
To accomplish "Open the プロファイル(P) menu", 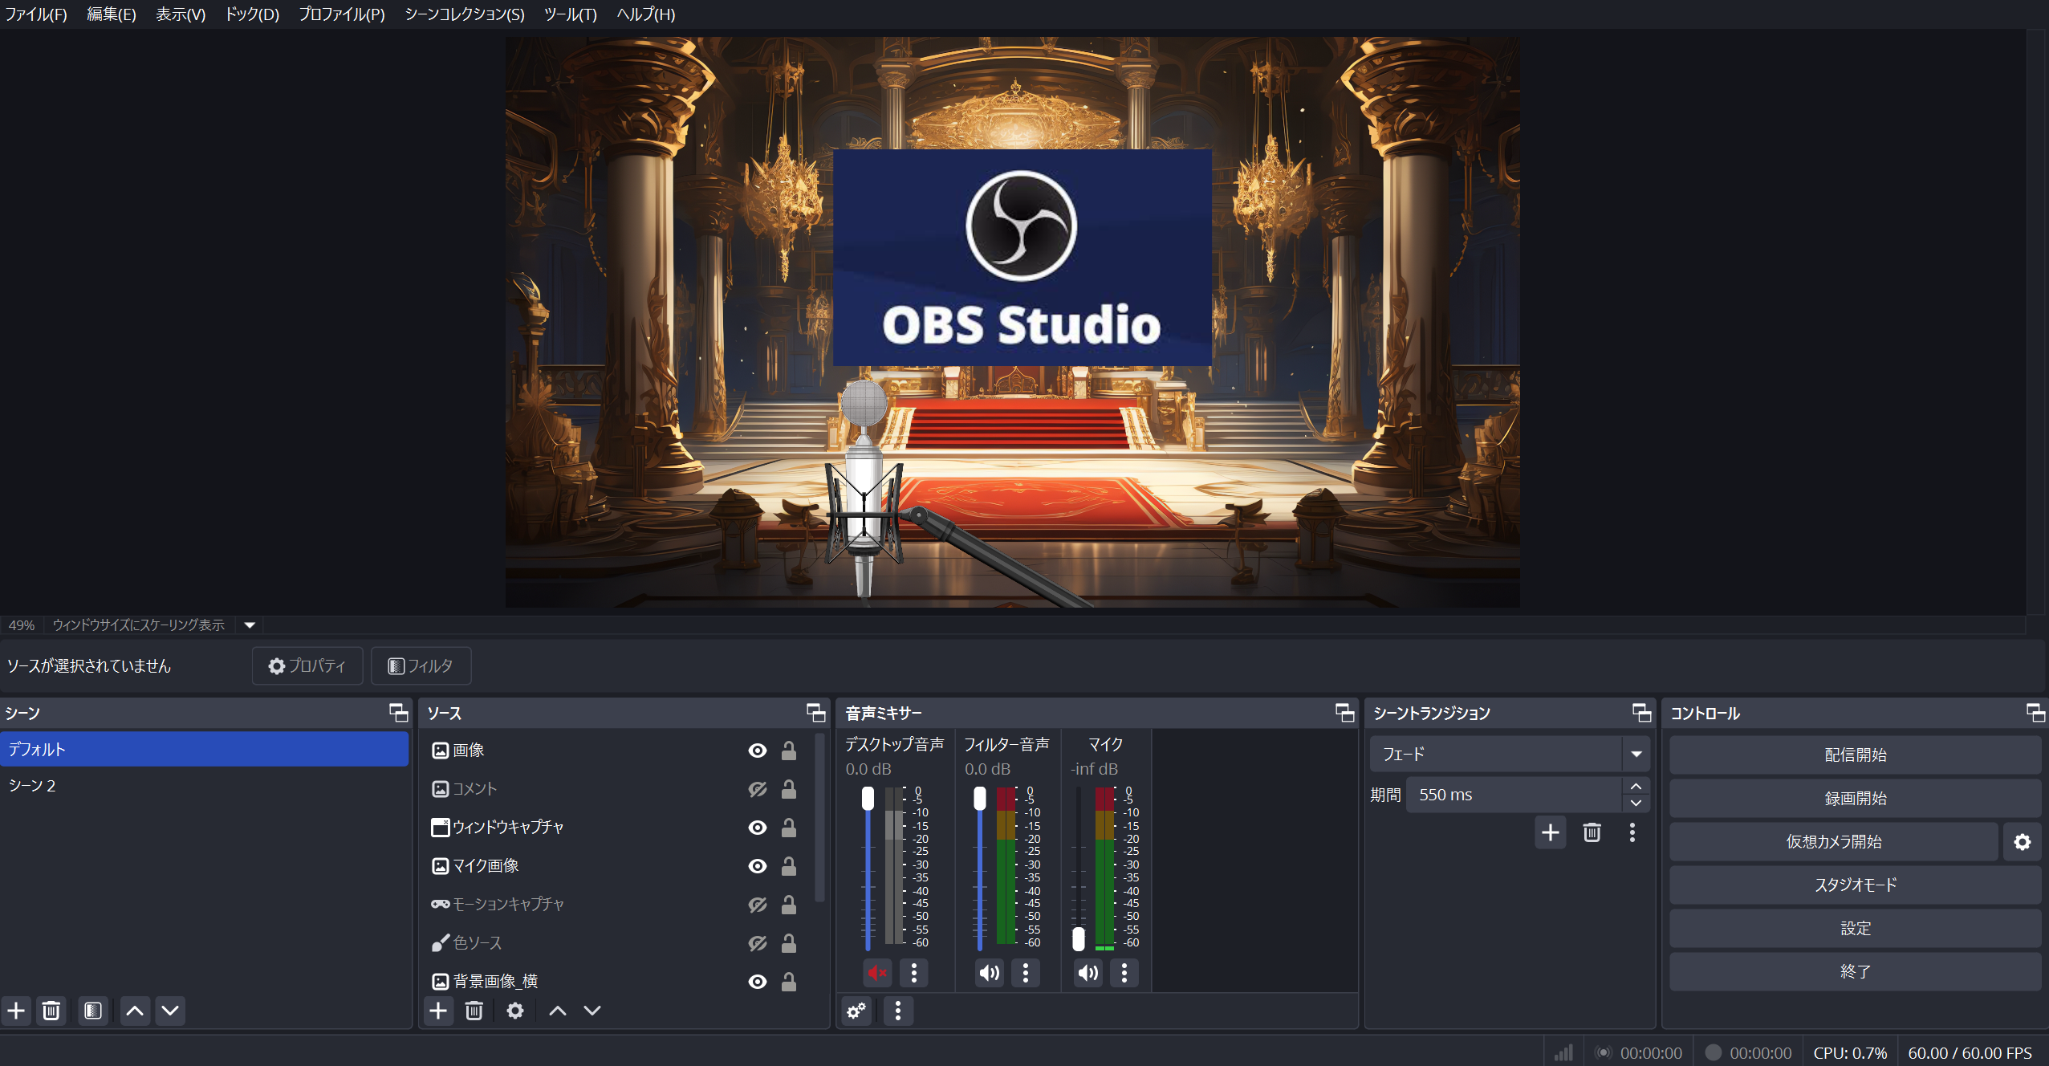I will pos(342,14).
